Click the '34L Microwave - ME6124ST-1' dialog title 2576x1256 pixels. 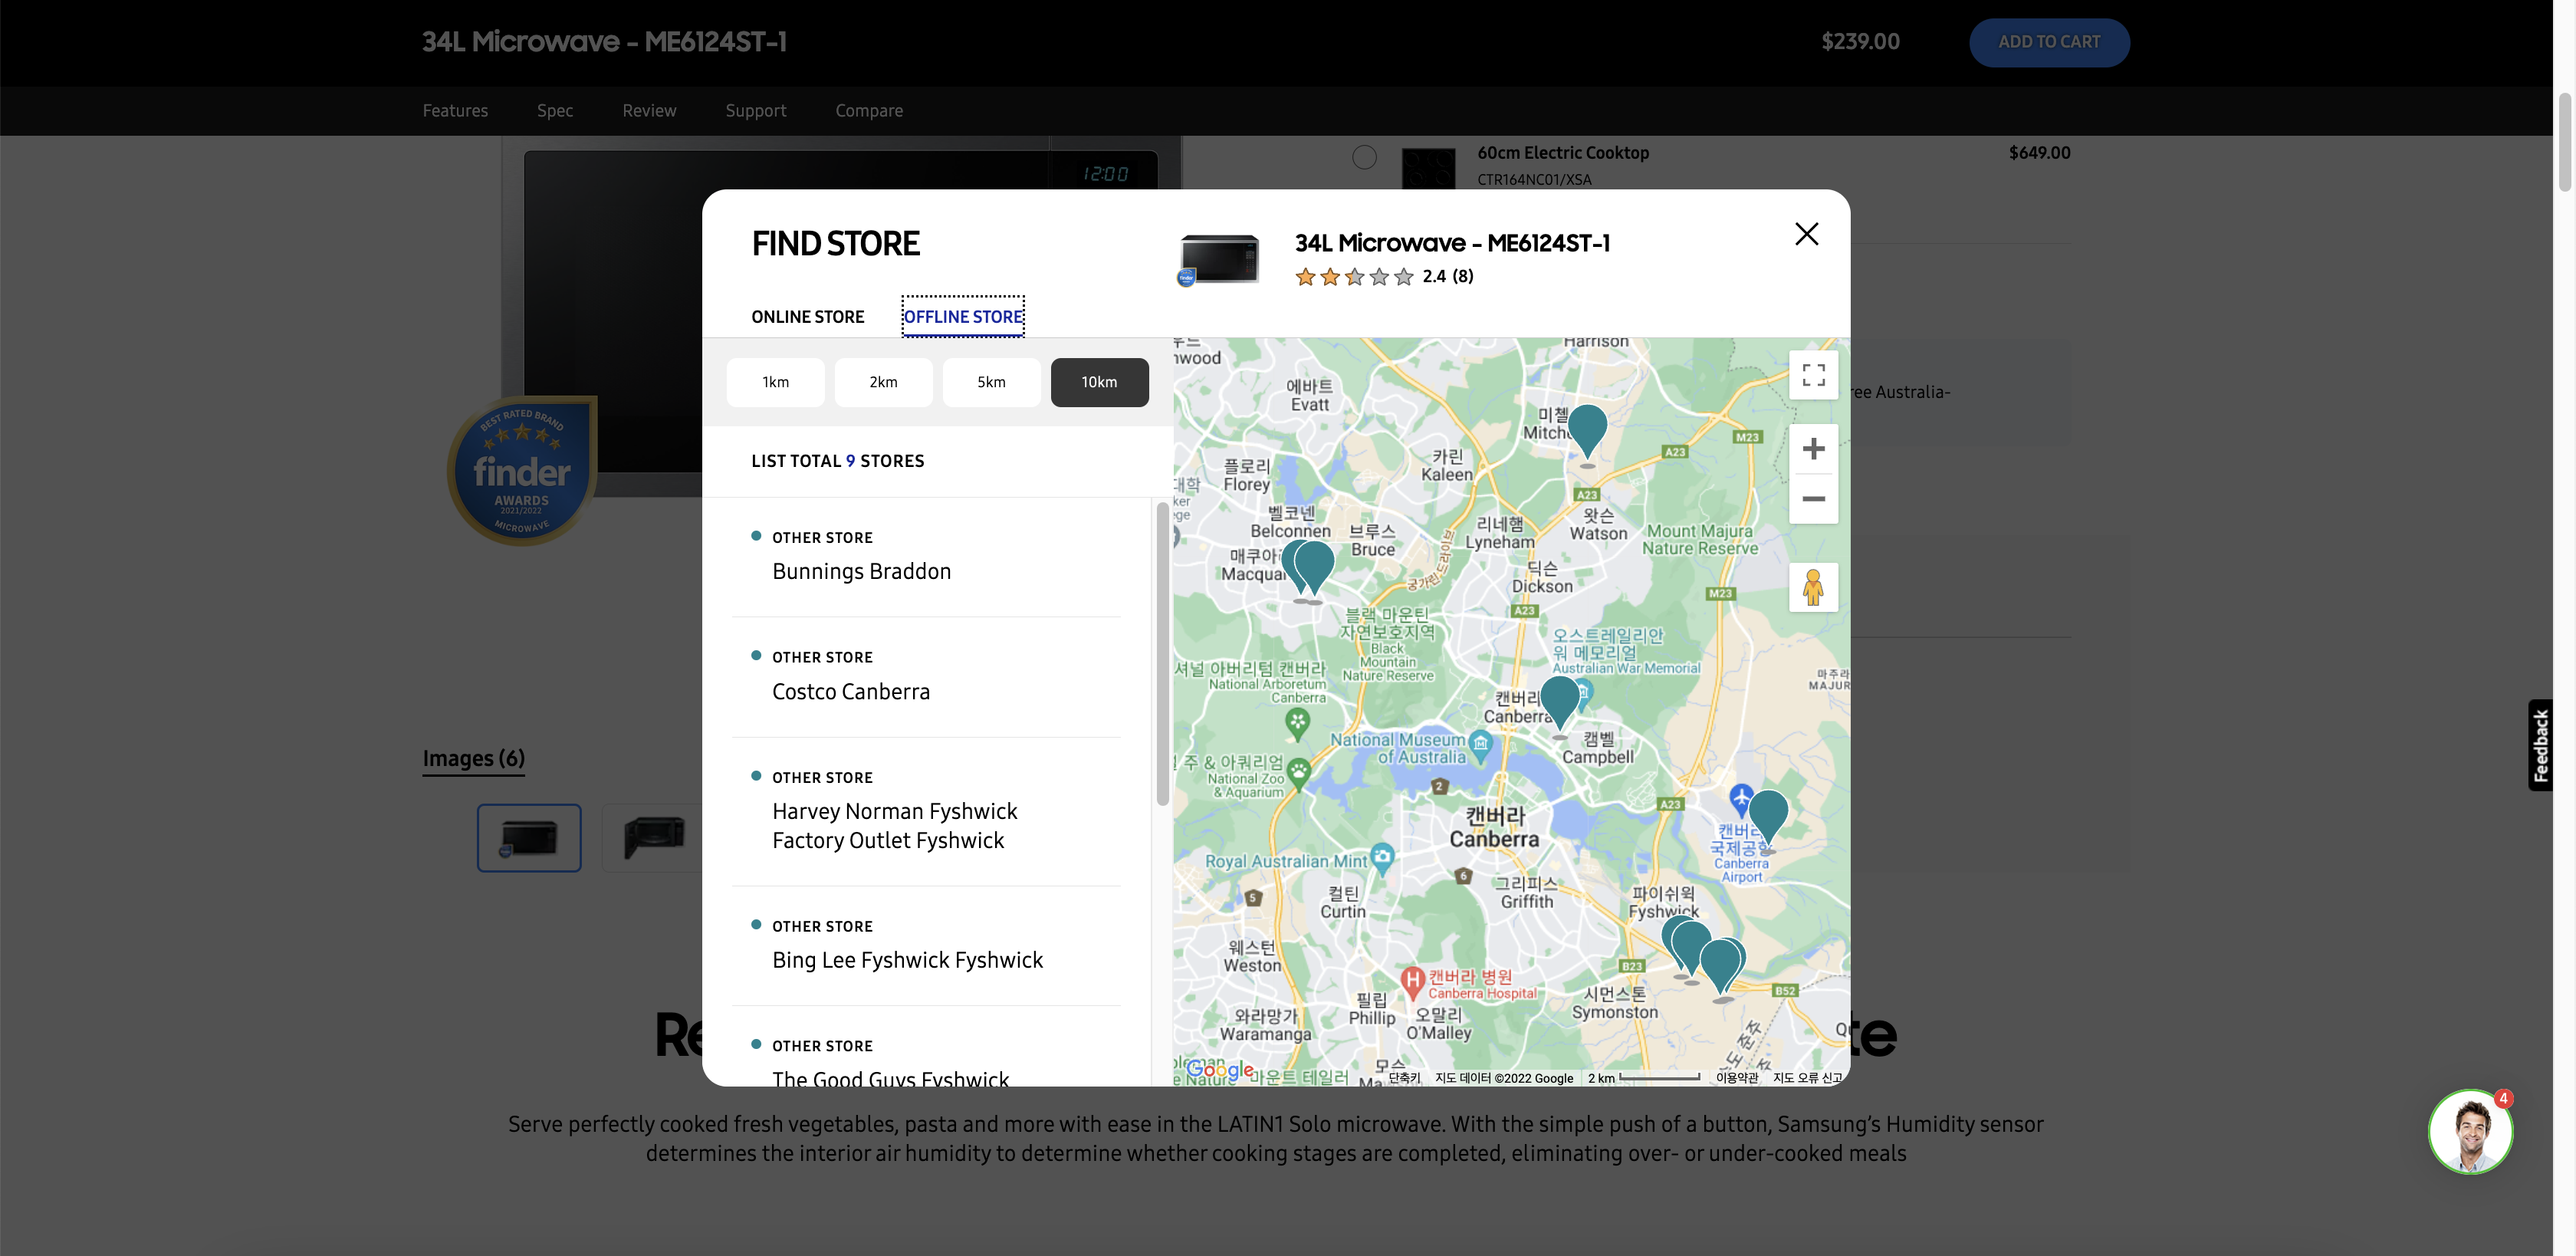pyautogui.click(x=1452, y=243)
